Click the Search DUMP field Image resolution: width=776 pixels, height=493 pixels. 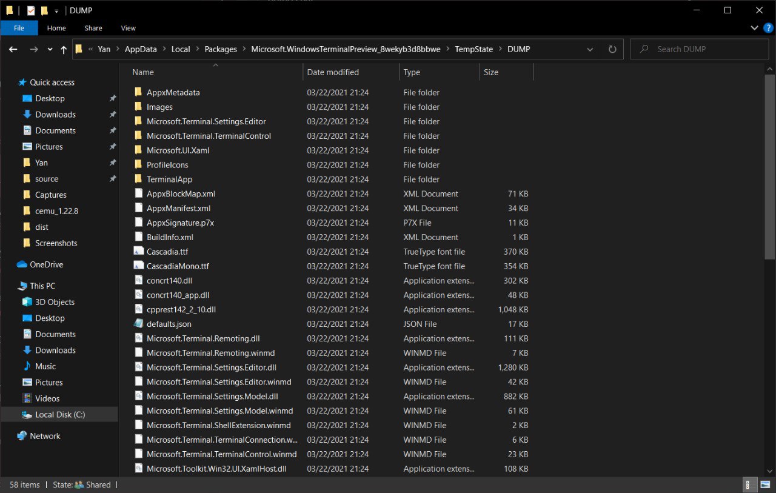click(700, 49)
